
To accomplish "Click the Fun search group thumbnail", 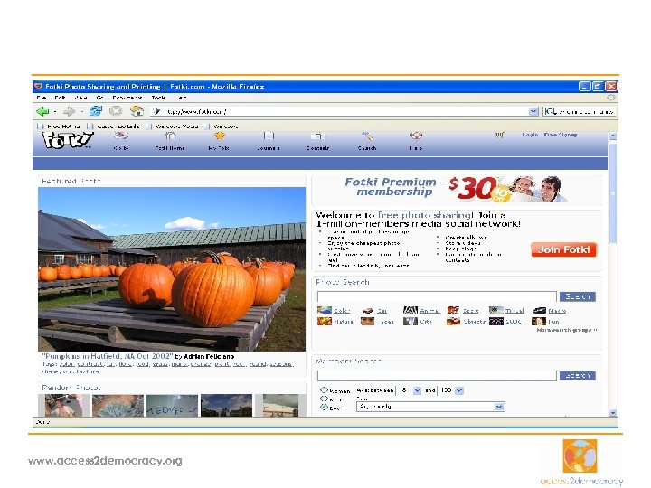I will click(x=539, y=321).
